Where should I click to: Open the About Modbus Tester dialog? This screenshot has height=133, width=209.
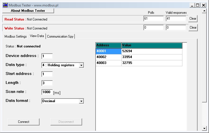(x=28, y=11)
